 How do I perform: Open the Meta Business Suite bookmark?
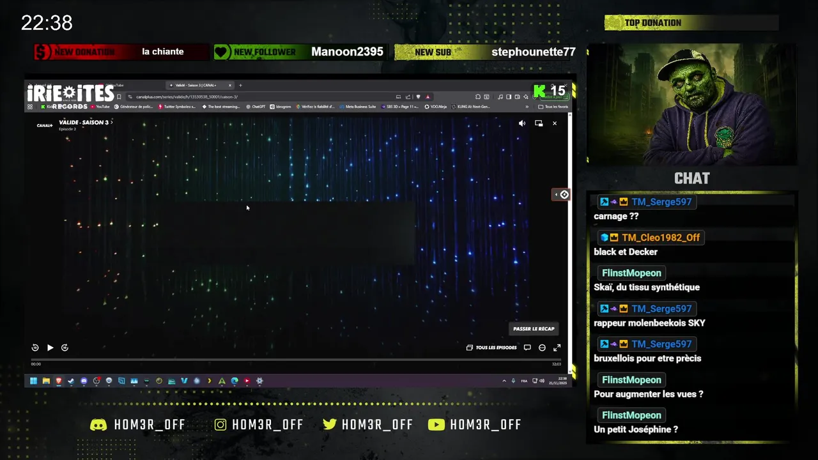(358, 107)
